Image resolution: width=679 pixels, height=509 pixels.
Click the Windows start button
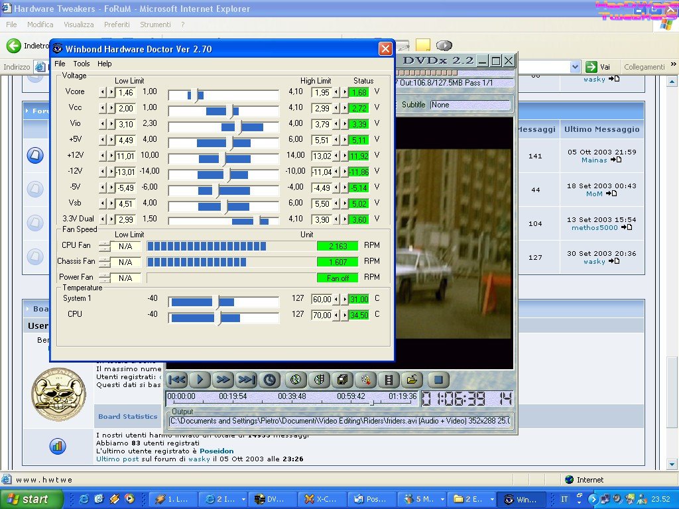pos(32,499)
